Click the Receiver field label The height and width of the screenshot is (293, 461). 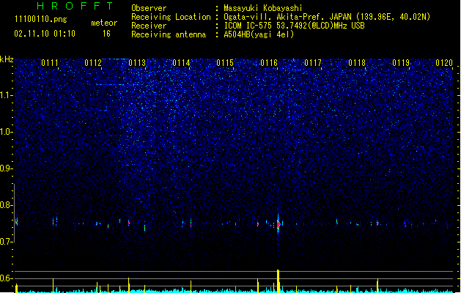pos(149,26)
